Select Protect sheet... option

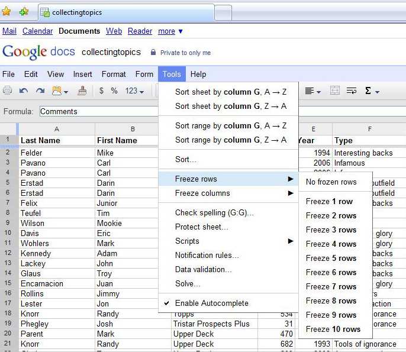pyautogui.click(x=228, y=227)
